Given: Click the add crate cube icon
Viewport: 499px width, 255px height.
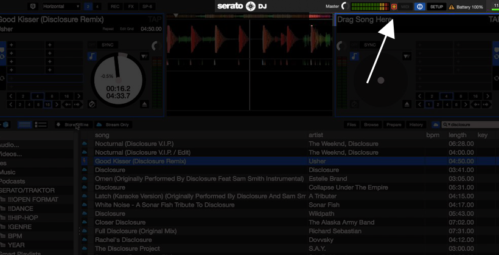Looking at the screenshot, I should tap(5, 125).
